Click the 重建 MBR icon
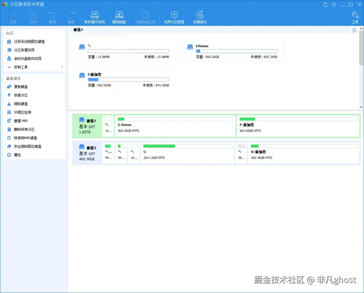The width and height of the screenshot is (364, 293). click(9, 121)
